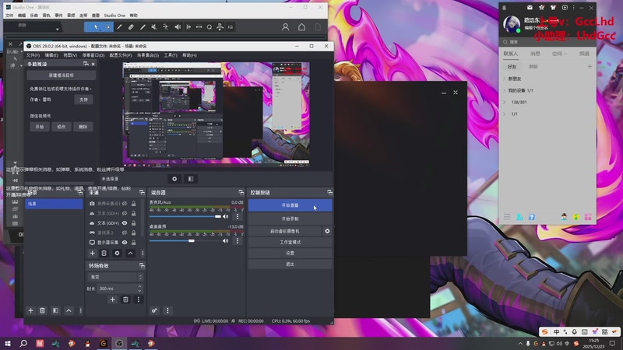Add a new source in OBS sources panel
The image size is (623, 350).
pyautogui.click(x=92, y=254)
